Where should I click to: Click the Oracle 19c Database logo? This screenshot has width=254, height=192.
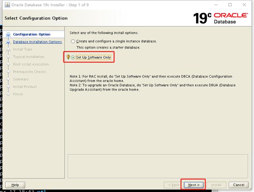[221, 18]
